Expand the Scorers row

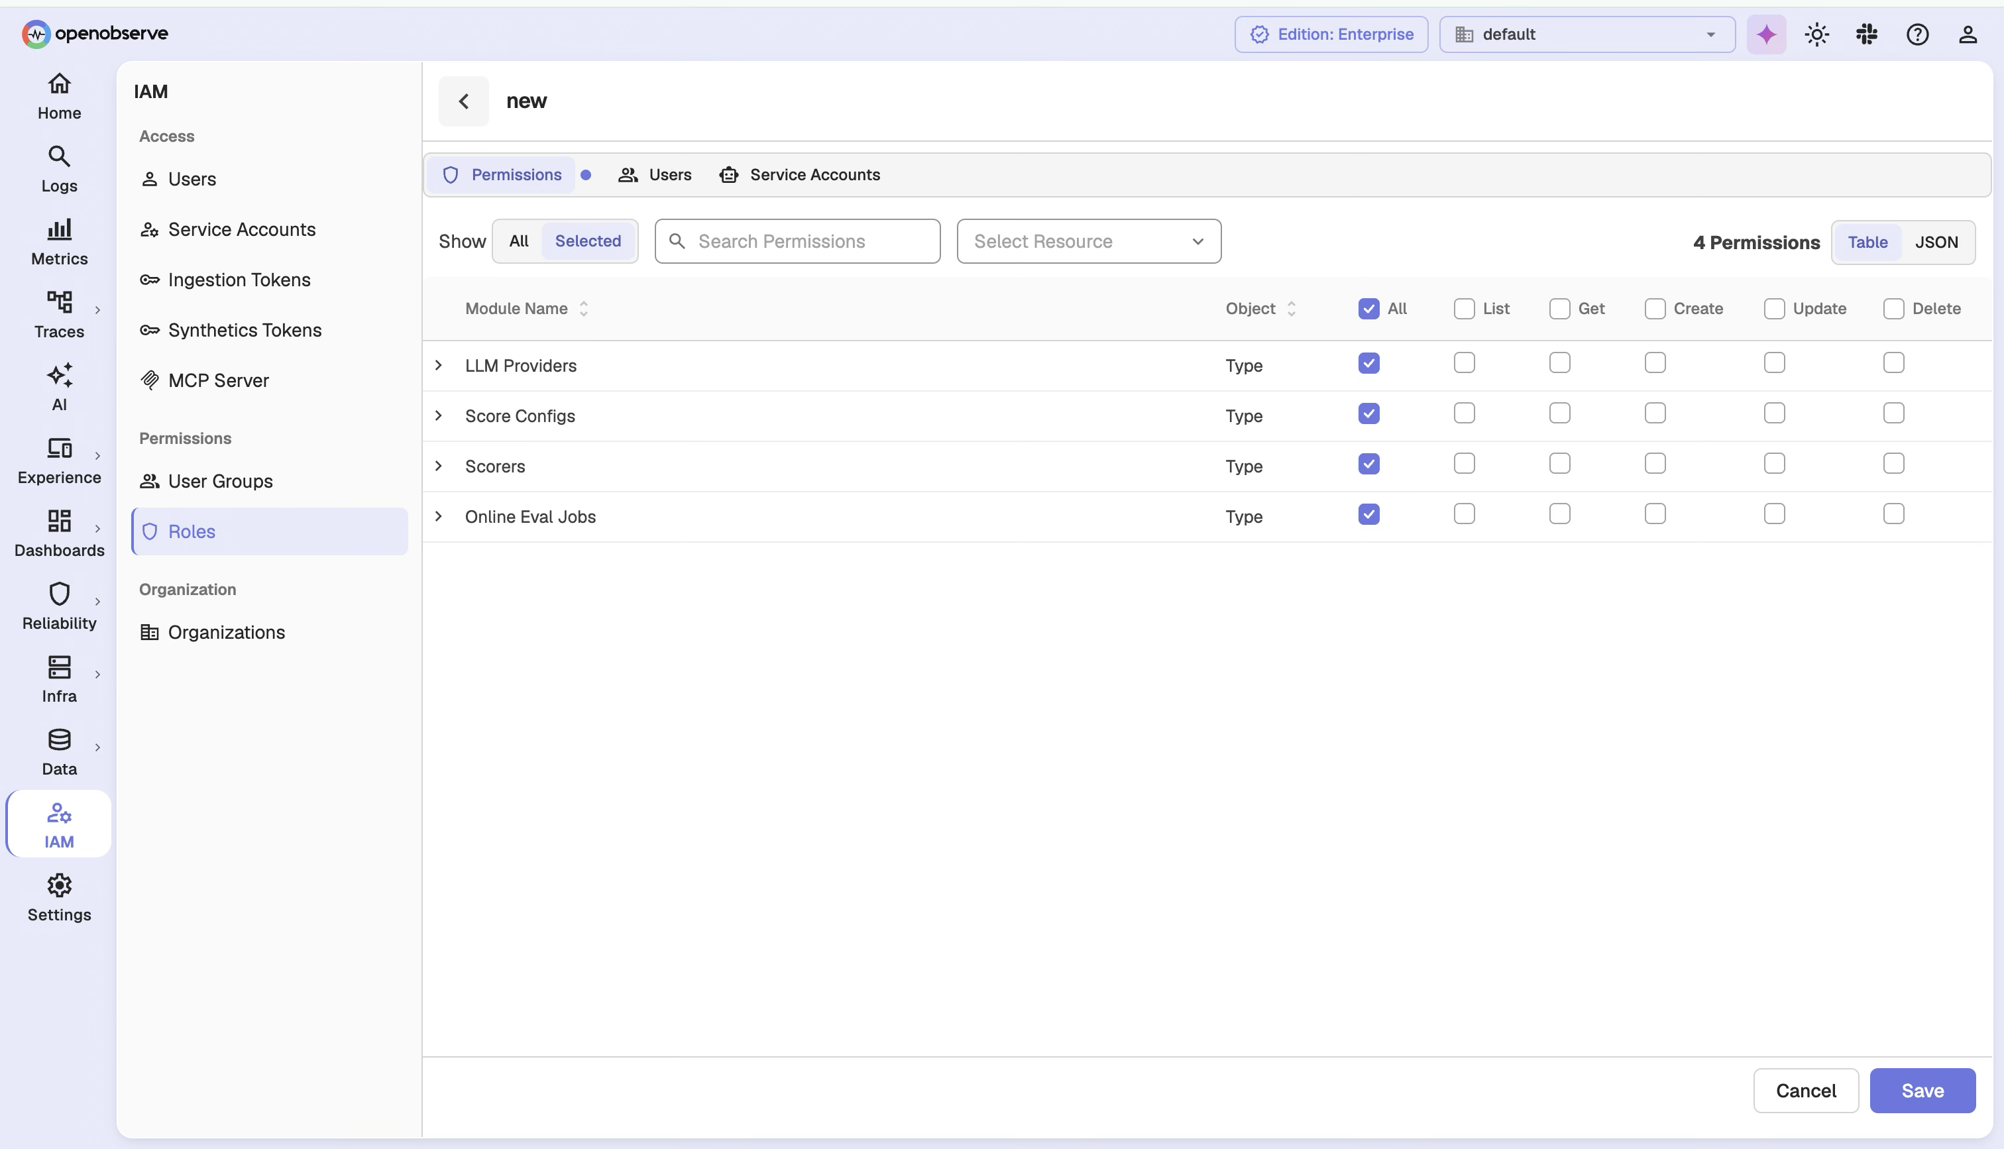[439, 466]
